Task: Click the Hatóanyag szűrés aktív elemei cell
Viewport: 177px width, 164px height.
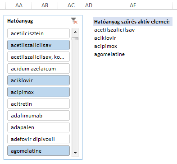Action: tap(133, 22)
